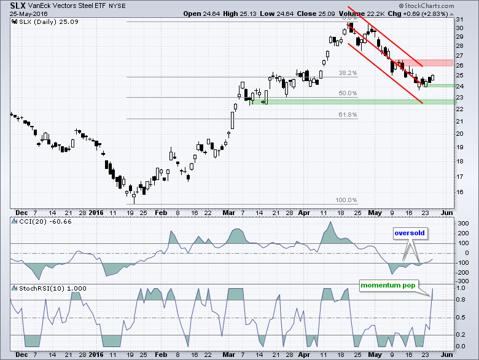Click the 'Dec' label on bottom date axis
Image resolution: width=479 pixels, height=360 pixels.
21,354
